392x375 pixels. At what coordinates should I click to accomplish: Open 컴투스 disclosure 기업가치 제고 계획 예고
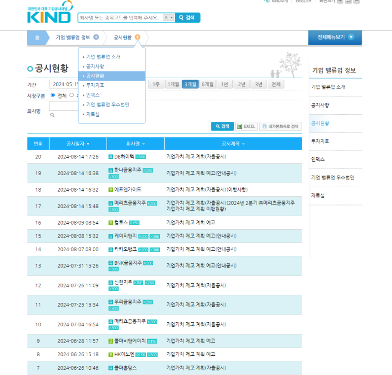(191, 223)
